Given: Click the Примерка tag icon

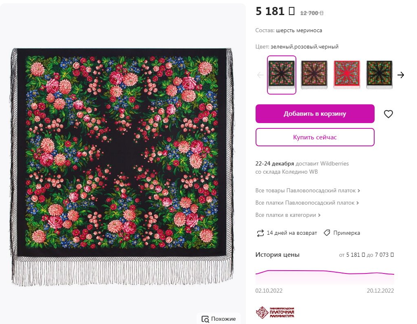Looking at the screenshot, I should [327, 233].
